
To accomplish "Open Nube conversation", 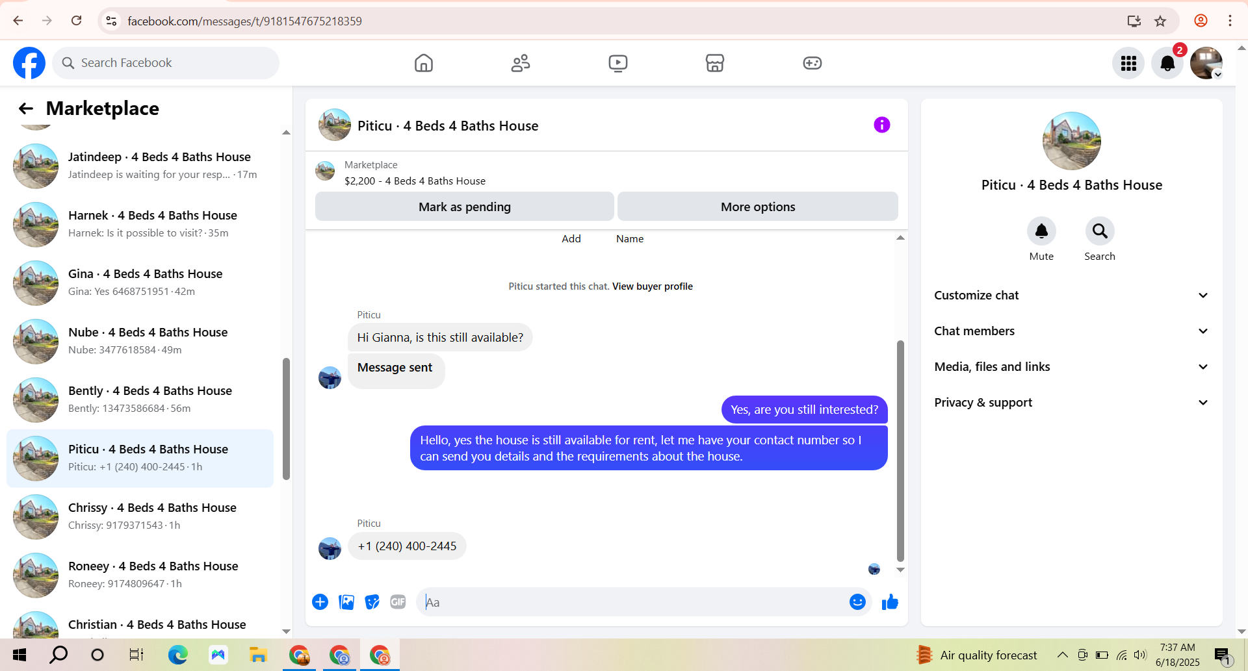I will click(140, 341).
